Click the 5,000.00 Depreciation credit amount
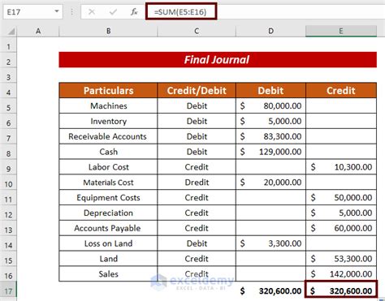 tap(341, 213)
